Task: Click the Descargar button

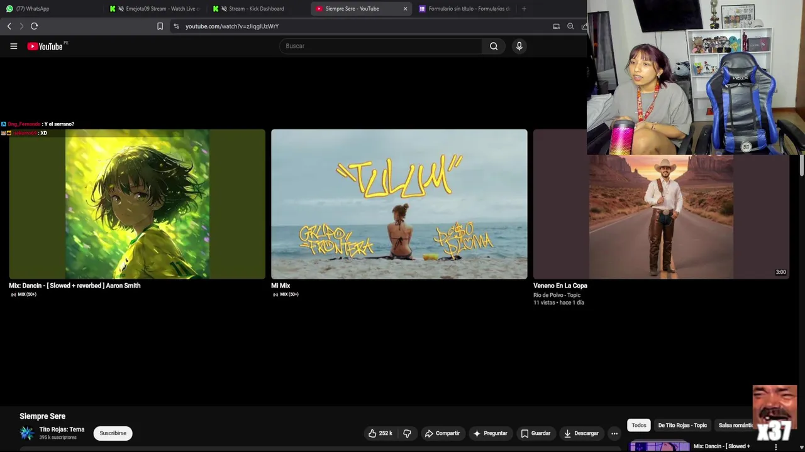Action: (x=581, y=433)
